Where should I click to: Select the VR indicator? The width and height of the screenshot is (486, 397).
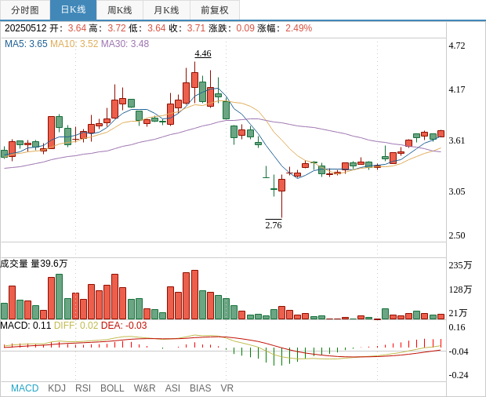[227, 388]
